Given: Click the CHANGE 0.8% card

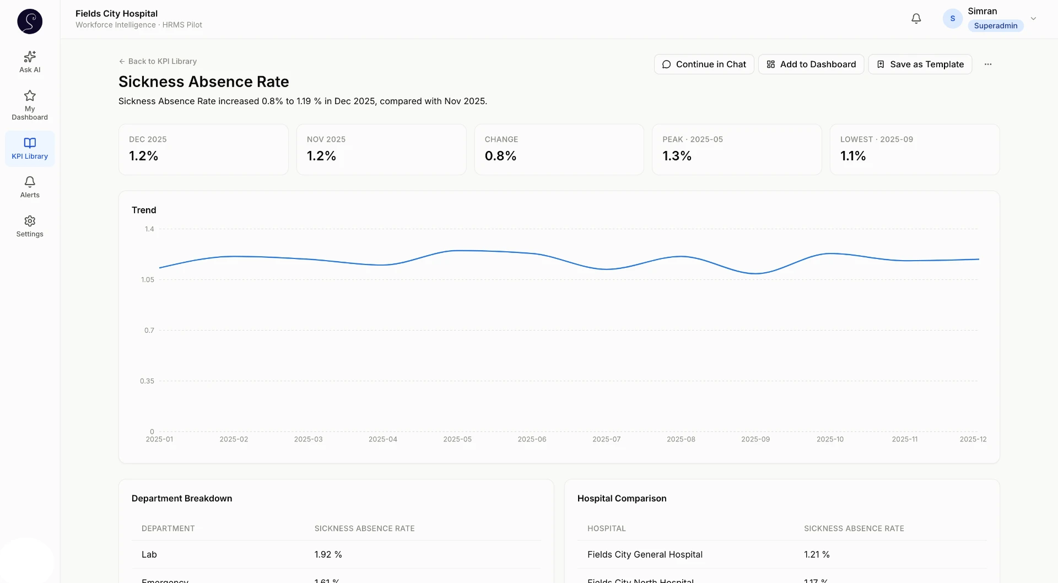Looking at the screenshot, I should pos(559,149).
